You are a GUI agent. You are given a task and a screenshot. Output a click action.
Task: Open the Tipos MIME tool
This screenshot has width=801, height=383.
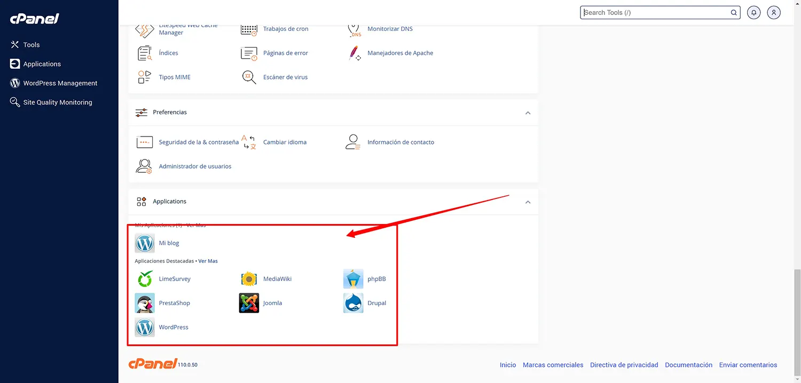(175, 77)
